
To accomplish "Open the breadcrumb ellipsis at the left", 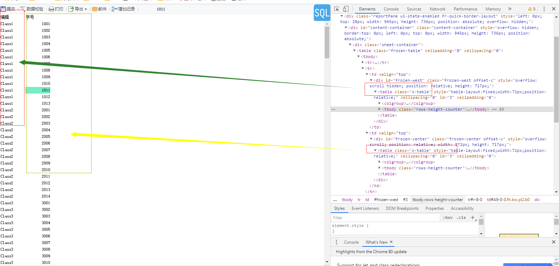I will point(335,200).
